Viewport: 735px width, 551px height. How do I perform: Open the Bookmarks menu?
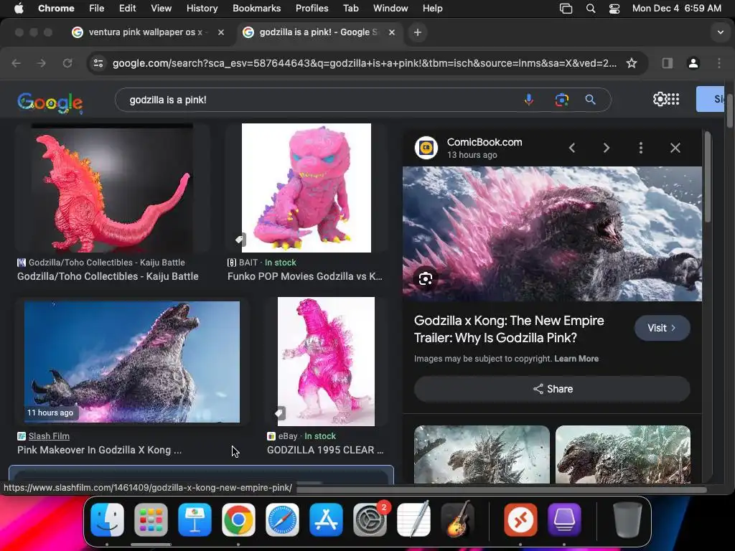pyautogui.click(x=256, y=9)
